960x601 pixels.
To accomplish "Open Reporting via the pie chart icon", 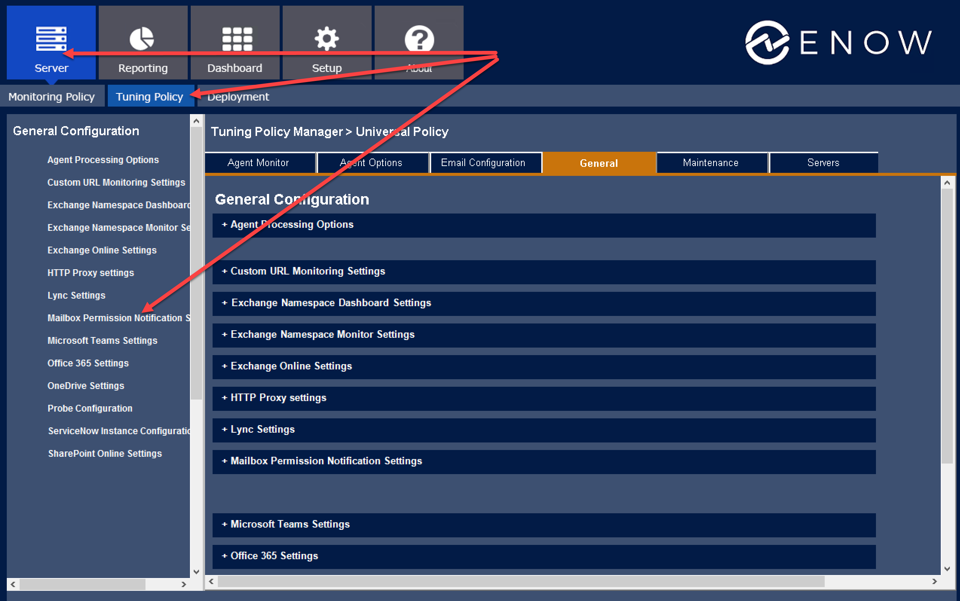I will [x=143, y=38].
